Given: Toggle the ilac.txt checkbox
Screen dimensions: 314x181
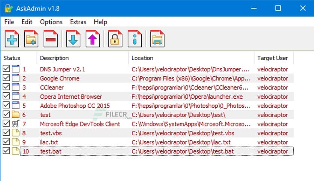Looking at the screenshot, I should [x=6, y=141].
